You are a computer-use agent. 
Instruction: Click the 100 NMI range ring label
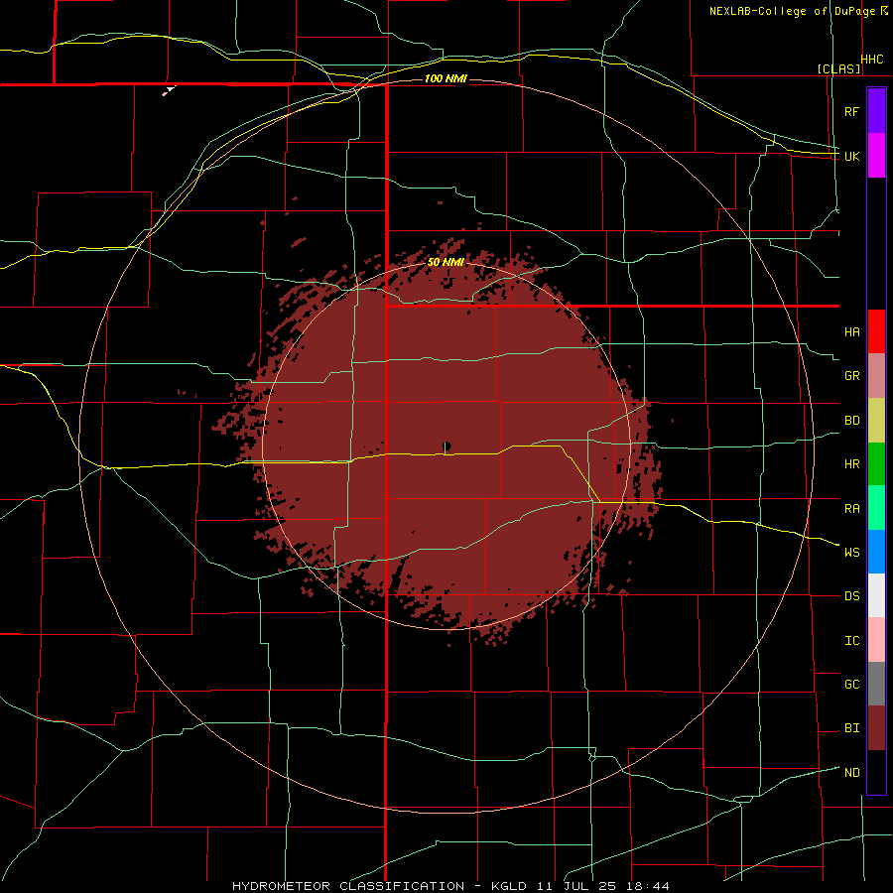click(446, 78)
